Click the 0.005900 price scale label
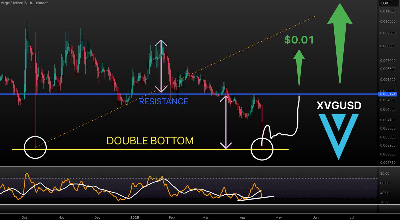Screen dimensions: 400x220 [x=388, y=80]
